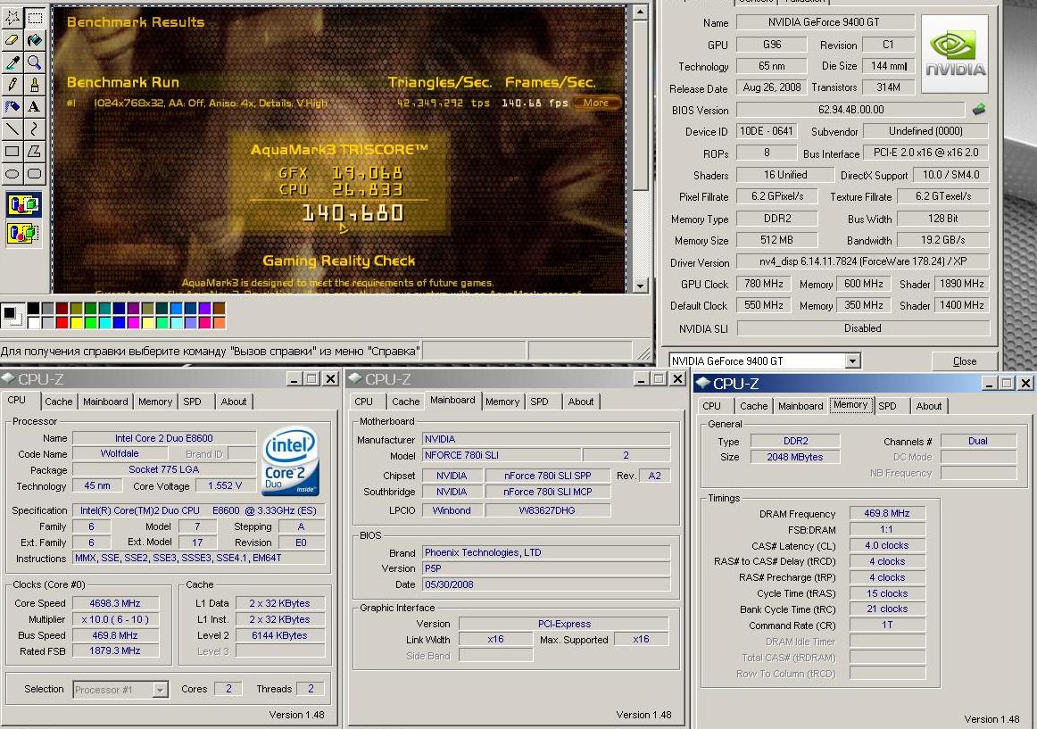
Task: Select the Text tool (letter A)
Action: (35, 106)
